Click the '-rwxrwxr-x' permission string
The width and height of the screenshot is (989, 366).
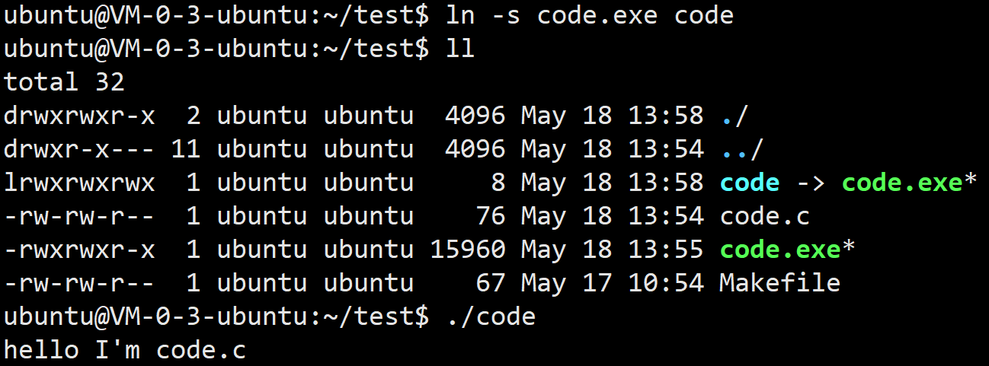[79, 250]
